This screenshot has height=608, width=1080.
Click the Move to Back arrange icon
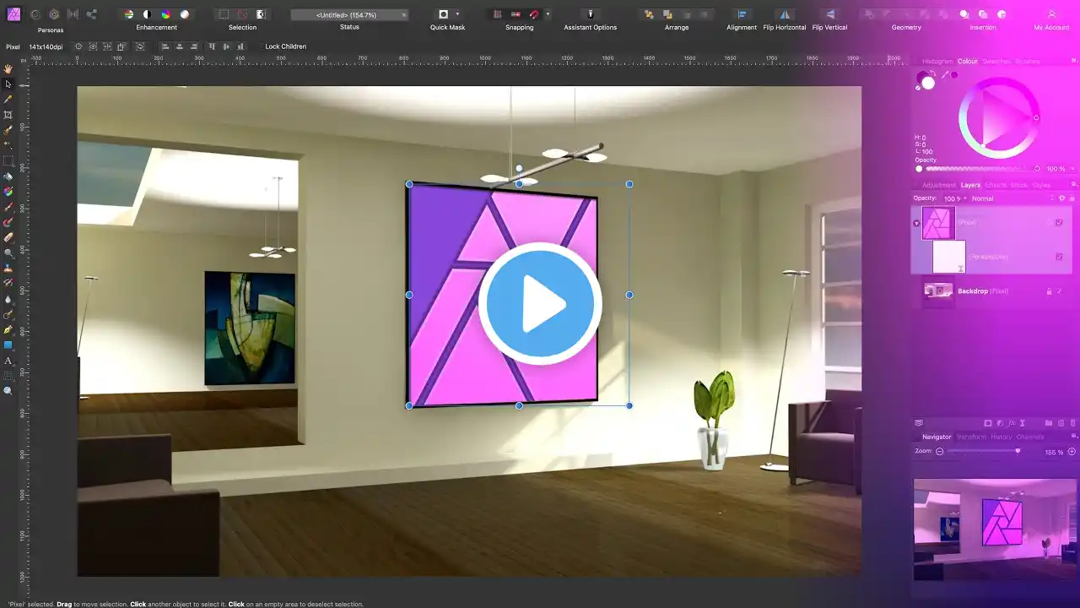649,14
